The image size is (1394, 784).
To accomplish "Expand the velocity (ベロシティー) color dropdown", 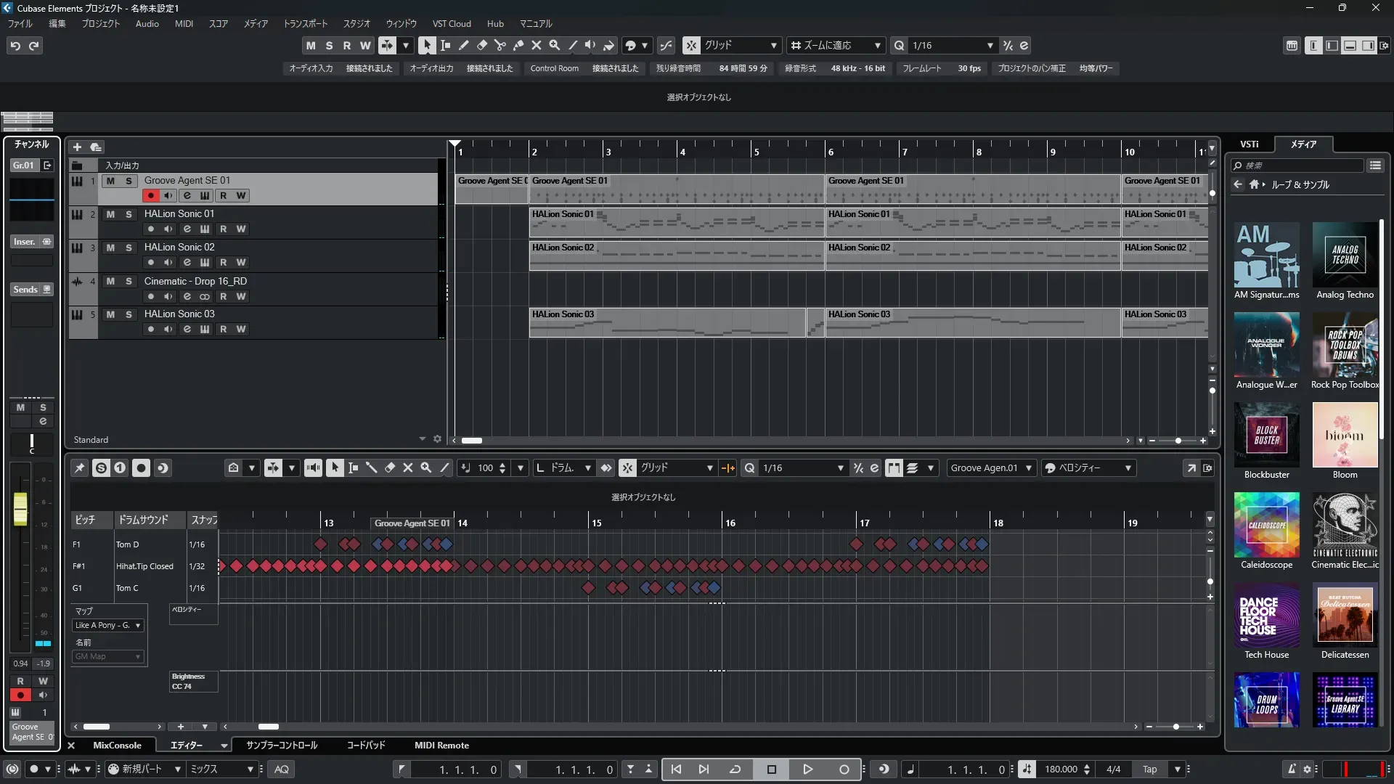I will pyautogui.click(x=1128, y=468).
